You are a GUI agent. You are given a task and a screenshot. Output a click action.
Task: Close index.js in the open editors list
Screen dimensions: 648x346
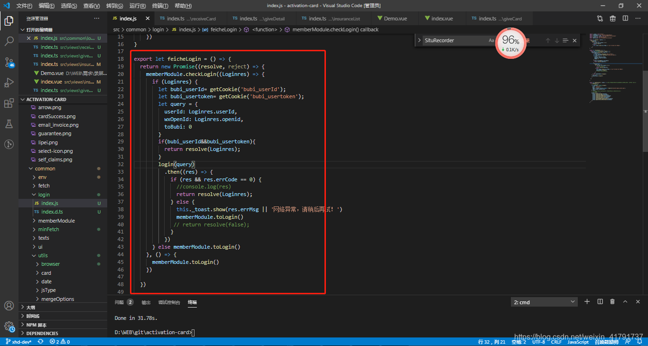tap(29, 38)
